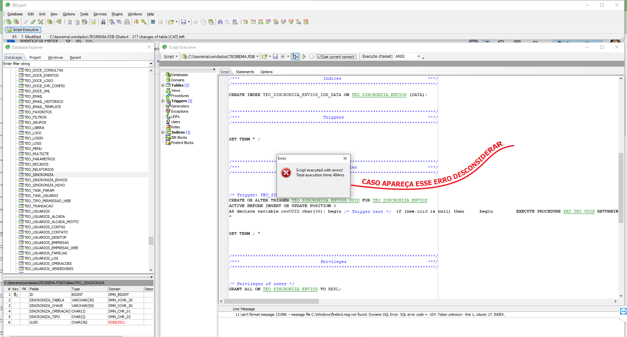627x337 pixels.
Task: Click the script editor vertical scrollbar
Action: tap(621, 188)
